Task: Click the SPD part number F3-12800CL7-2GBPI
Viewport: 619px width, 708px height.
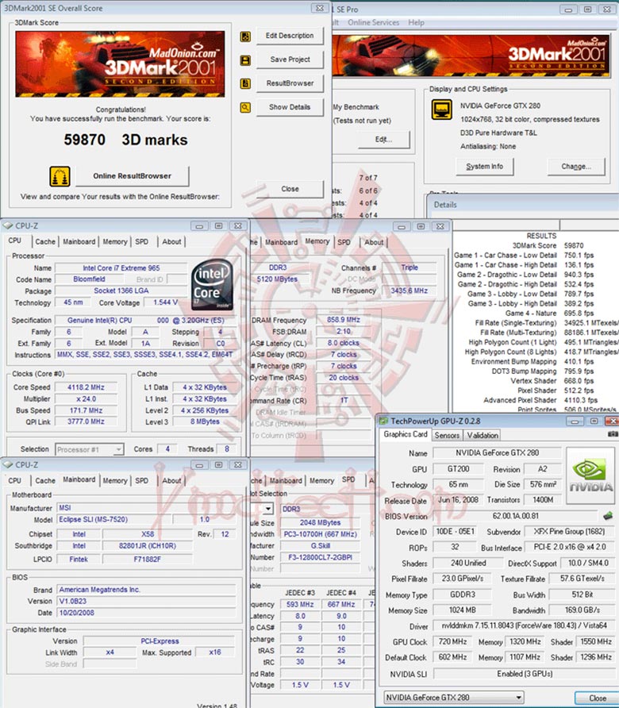Action: pyautogui.click(x=320, y=557)
